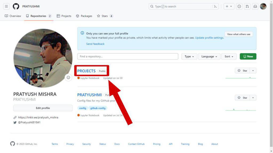Screen dimensions: 273x153
Task: Click the PRATYUSHMI activity sparkline graph
Action: (241, 110)
